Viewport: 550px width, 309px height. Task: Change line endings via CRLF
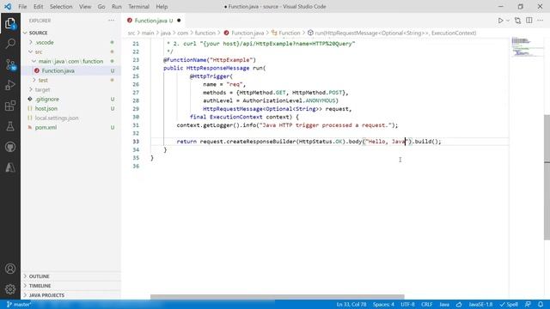click(x=426, y=305)
